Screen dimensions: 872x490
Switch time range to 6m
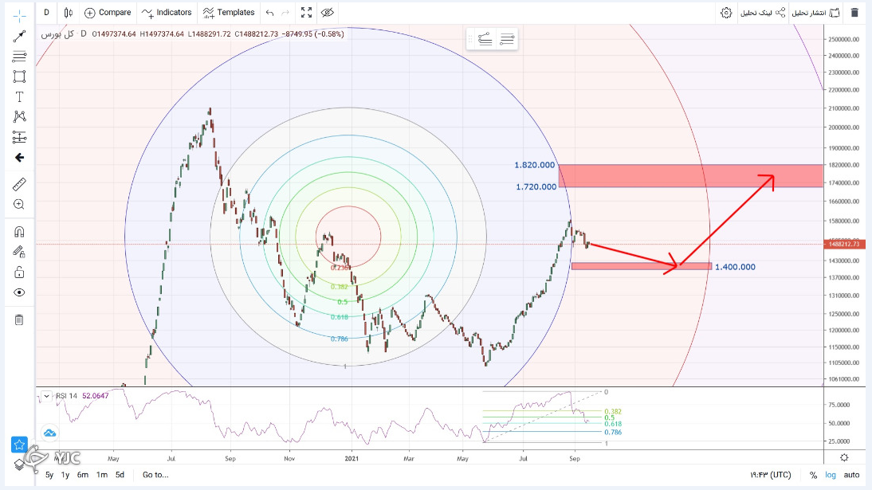pos(83,475)
